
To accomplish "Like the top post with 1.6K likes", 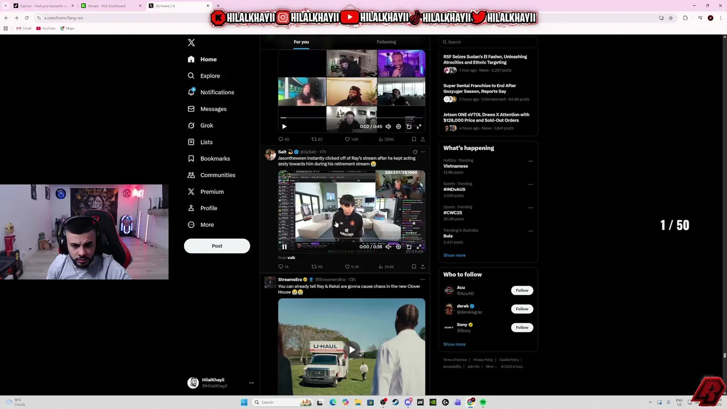I will click(352, 139).
